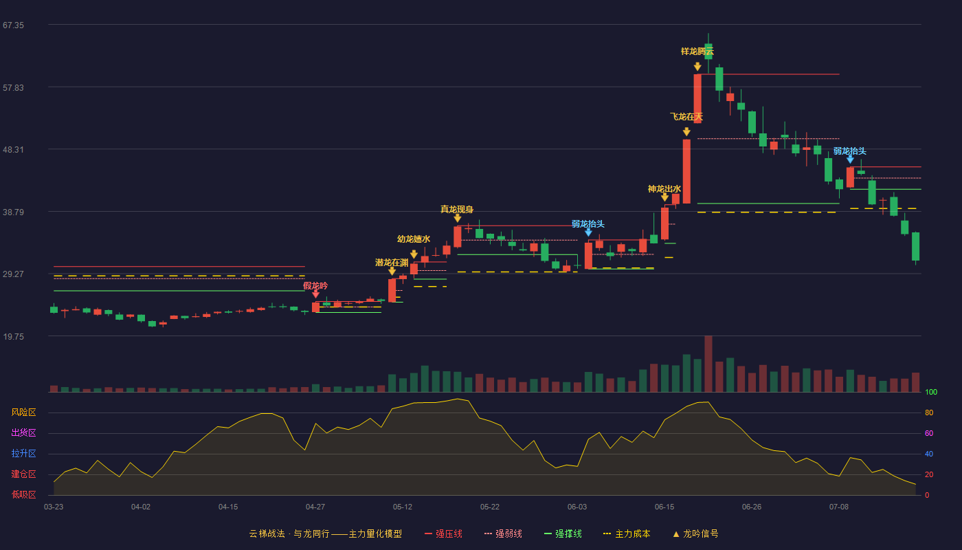Image resolution: width=962 pixels, height=550 pixels.
Task: Click the 出货区 zone label
Action: 23,433
